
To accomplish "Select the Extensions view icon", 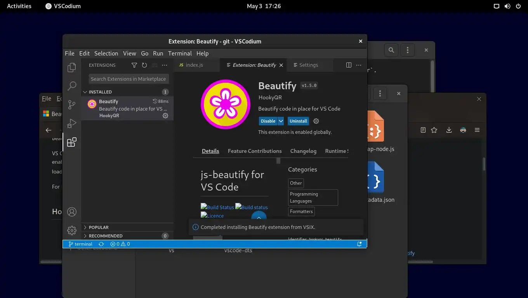I will (72, 142).
